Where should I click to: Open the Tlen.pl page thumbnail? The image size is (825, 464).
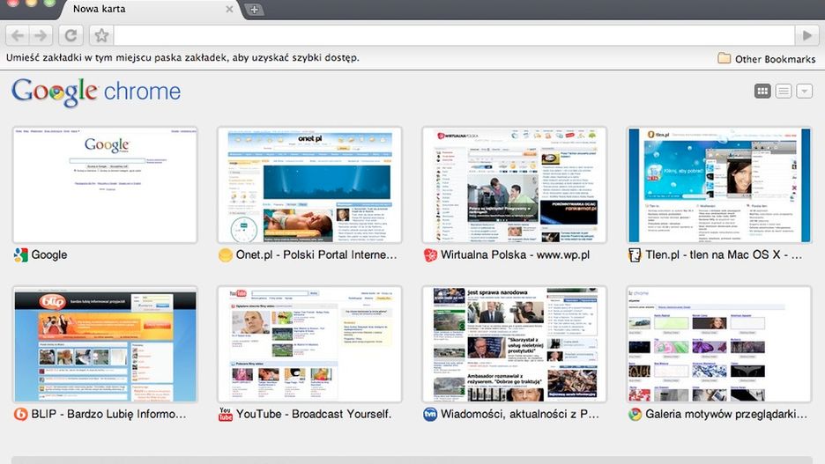pyautogui.click(x=718, y=185)
